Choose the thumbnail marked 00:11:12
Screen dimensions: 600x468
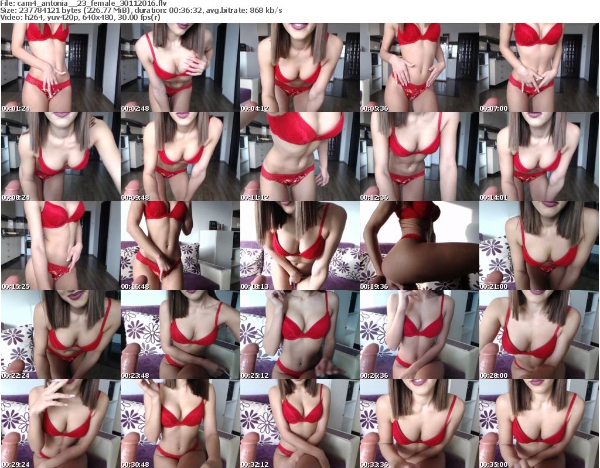(x=299, y=156)
